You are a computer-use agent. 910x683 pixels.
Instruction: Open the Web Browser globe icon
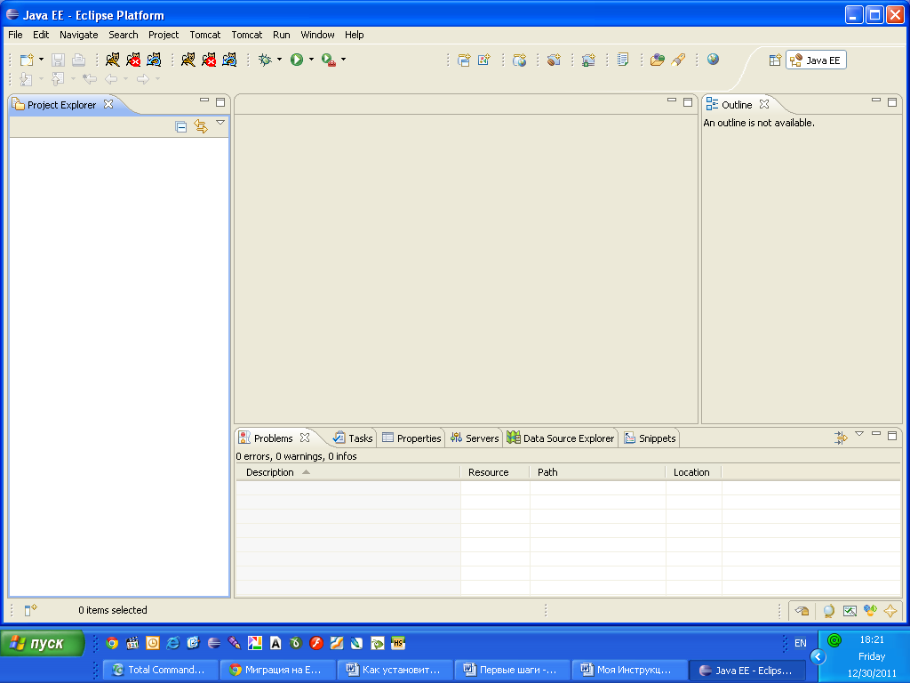click(x=713, y=60)
